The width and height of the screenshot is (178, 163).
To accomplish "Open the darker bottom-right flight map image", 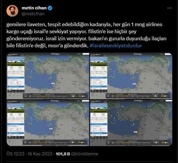I will click(x=131, y=123).
